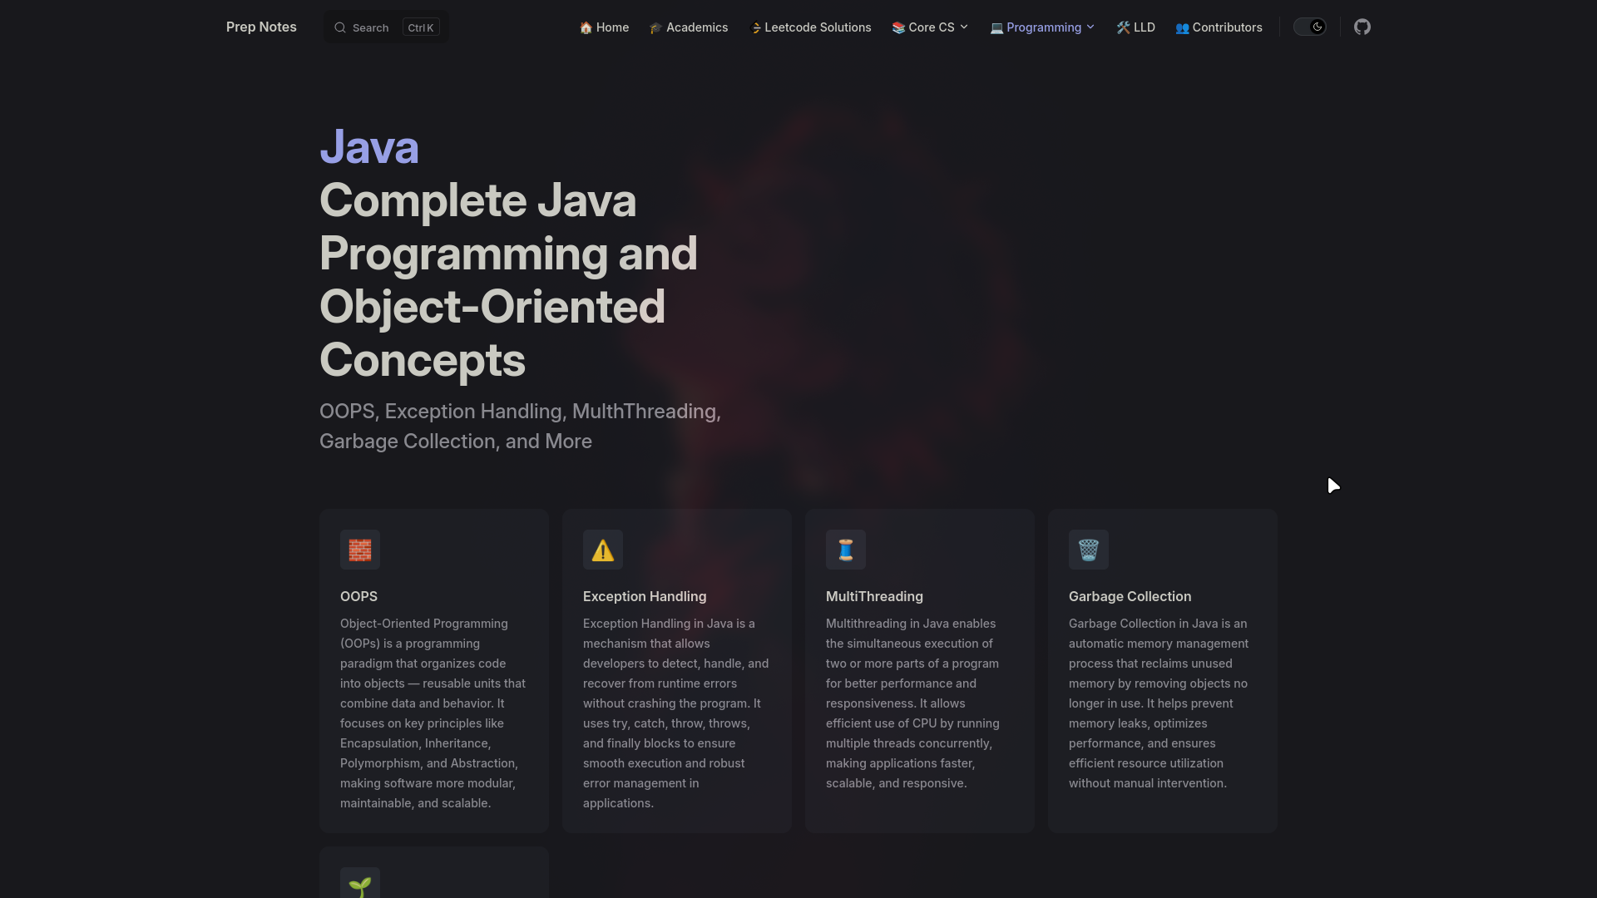Click the warning icon on Exception Handling card
This screenshot has width=1597, height=898.
(x=602, y=550)
